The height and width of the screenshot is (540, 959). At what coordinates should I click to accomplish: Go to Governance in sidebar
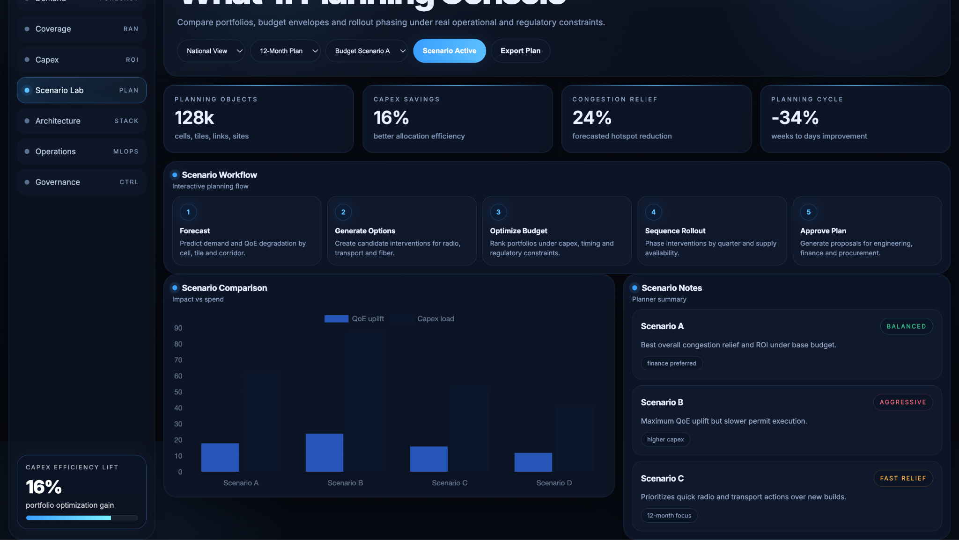(x=81, y=182)
